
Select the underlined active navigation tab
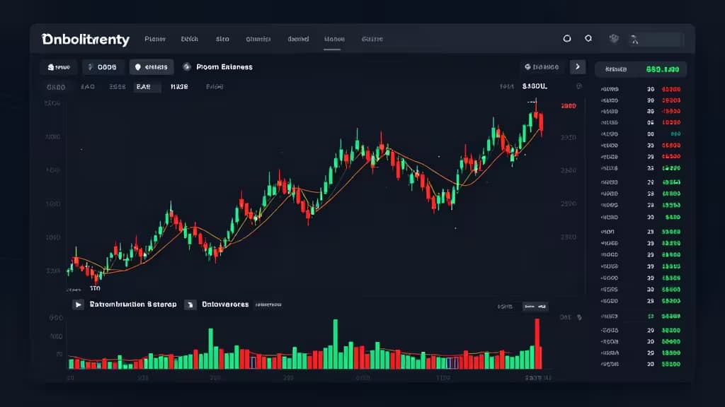(x=334, y=40)
